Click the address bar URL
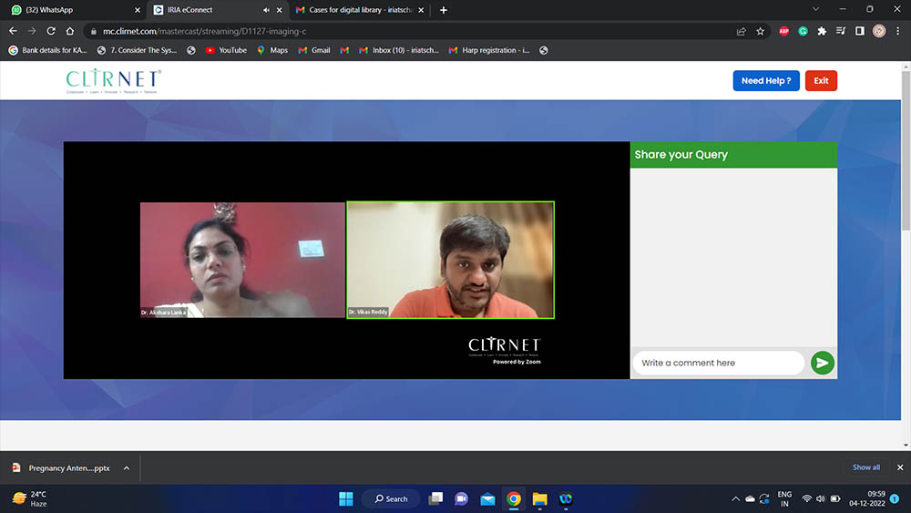The width and height of the screenshot is (911, 513). click(204, 31)
